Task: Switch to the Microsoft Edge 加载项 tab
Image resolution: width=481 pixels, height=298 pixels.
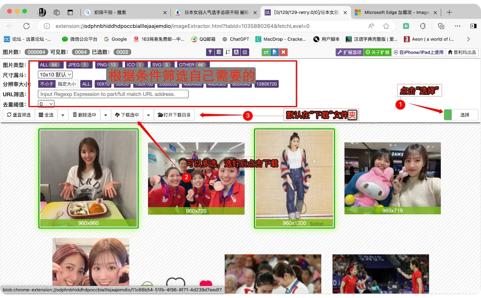Action: tap(396, 12)
